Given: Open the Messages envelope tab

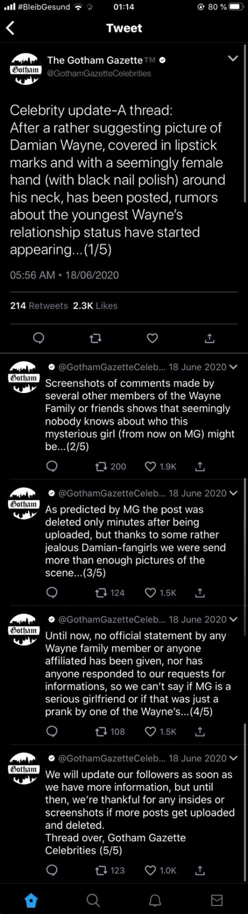Looking at the screenshot, I should 217,900.
